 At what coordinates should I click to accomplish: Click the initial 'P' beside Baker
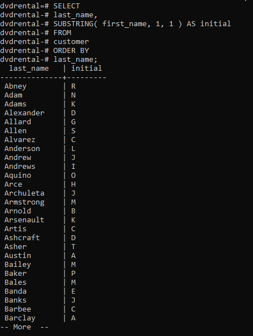pos(73,274)
